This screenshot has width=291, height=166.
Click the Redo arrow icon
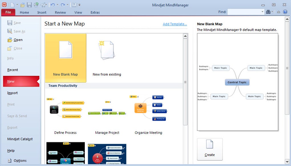63,5
